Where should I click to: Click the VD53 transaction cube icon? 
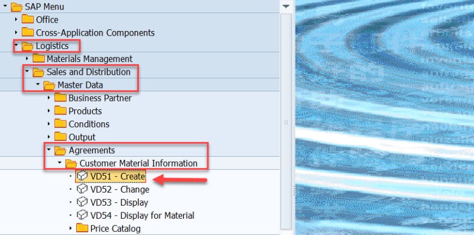tap(82, 202)
